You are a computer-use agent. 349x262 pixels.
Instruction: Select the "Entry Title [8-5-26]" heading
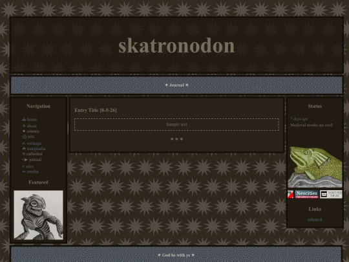point(96,110)
